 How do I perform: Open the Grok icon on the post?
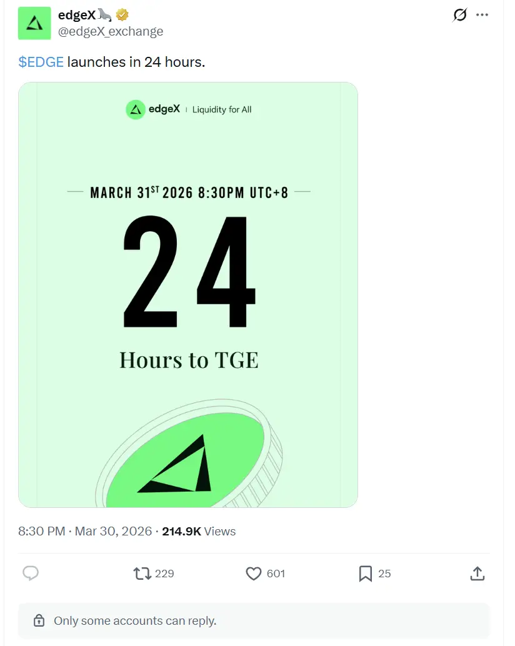pyautogui.click(x=459, y=15)
